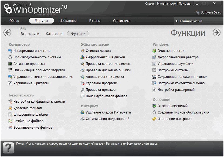Switch to the 'Обзор' tab
224x157 pixels.
point(14,21)
